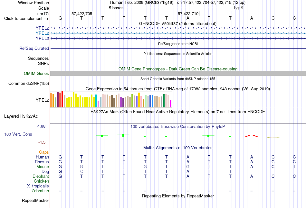
Task: Open the SNPs track label
Action: (43, 63)
